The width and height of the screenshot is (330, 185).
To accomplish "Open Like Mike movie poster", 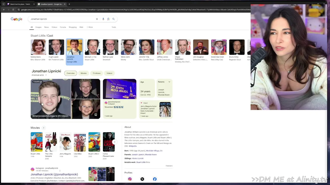I will (80, 142).
